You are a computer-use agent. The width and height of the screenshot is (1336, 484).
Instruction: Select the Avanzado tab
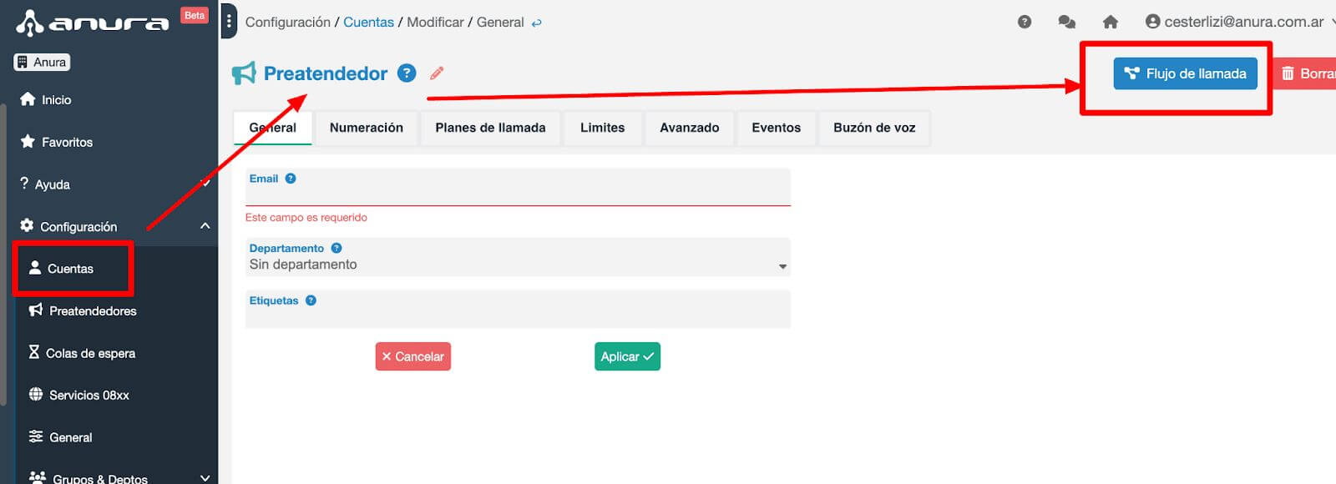(690, 128)
